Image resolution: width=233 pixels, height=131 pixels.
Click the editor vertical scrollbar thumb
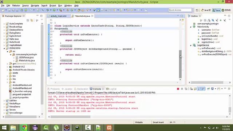(180, 64)
